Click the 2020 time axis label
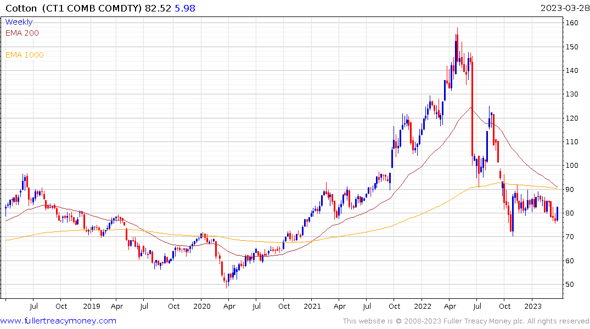 (x=201, y=306)
